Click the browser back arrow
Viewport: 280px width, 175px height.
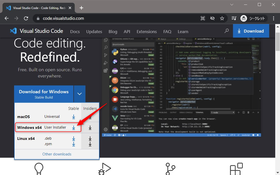tap(7, 18)
